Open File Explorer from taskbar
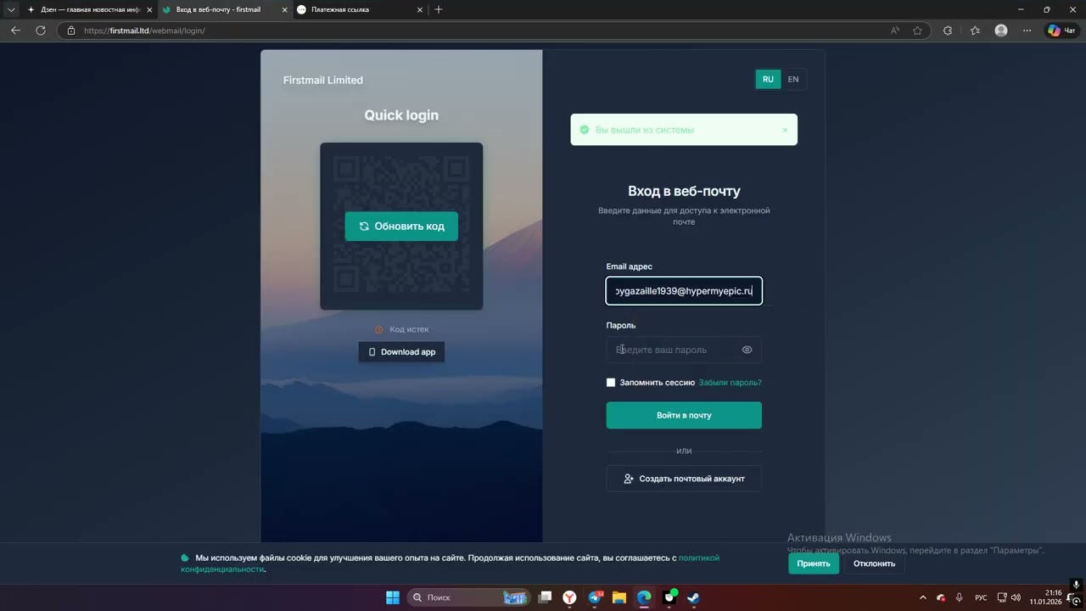This screenshot has height=611, width=1086. point(619,597)
